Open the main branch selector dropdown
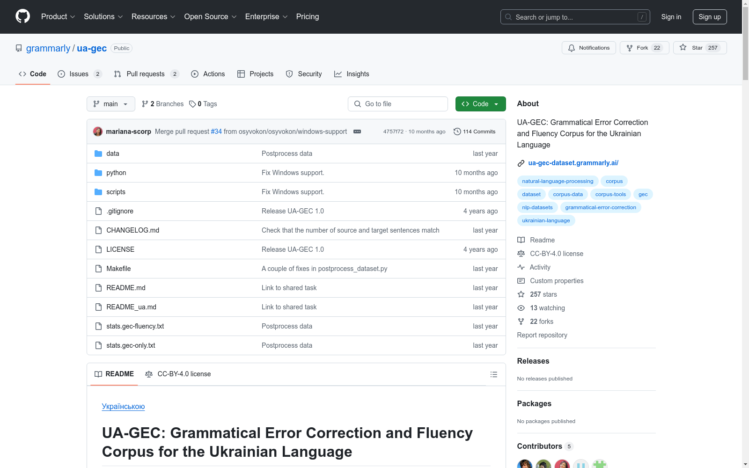 pos(111,104)
